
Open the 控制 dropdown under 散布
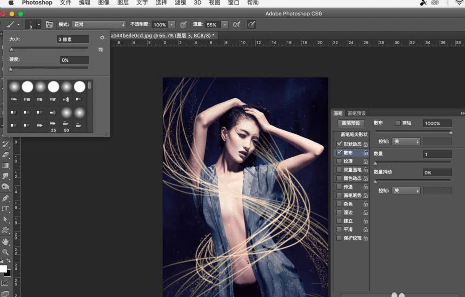tap(405, 141)
